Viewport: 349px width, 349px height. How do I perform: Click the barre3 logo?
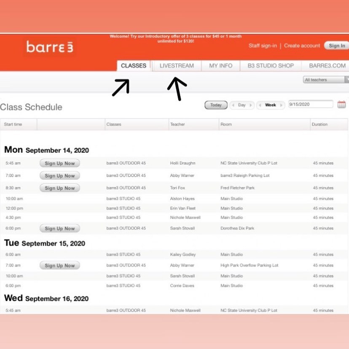[50, 47]
